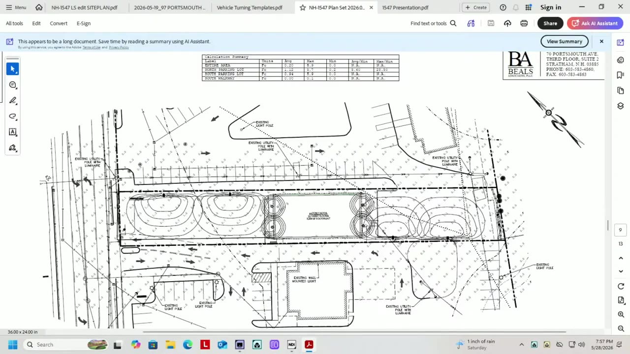Open the notifications bell icon

click(x=516, y=7)
